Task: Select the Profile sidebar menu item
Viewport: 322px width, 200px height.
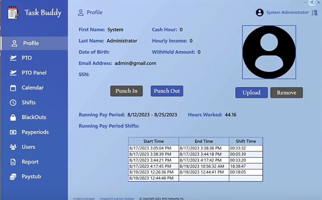Action: tap(31, 43)
